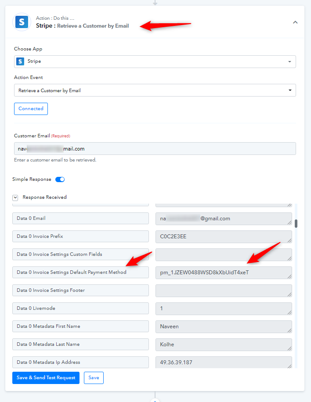Click 'Enter a customer email to be retrieved.' hint
311x402 pixels.
55,160
